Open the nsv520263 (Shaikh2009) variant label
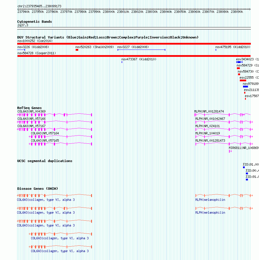Screen dimensions: 259x260 95,47
